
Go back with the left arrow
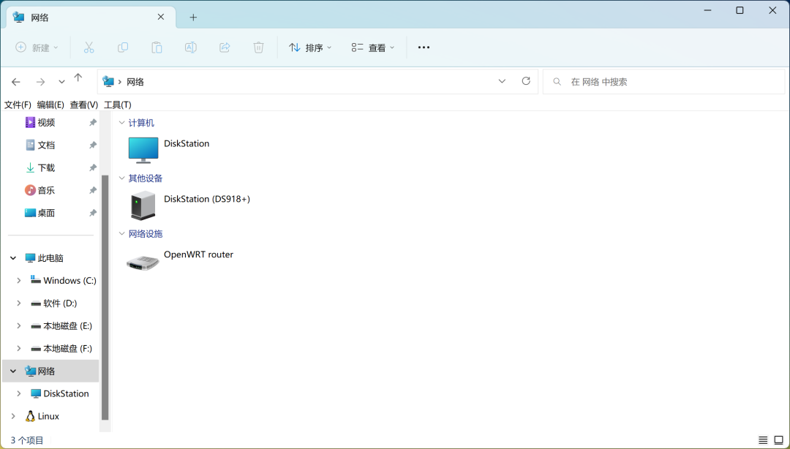point(16,82)
